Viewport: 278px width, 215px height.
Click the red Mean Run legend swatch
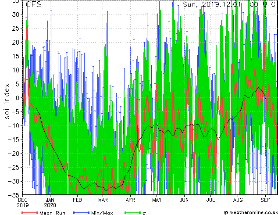pos(30,212)
